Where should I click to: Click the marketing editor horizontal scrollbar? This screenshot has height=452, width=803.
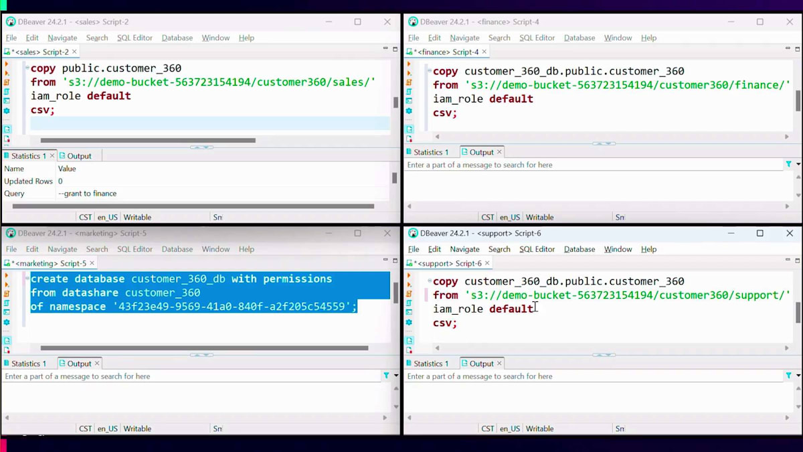click(204, 348)
